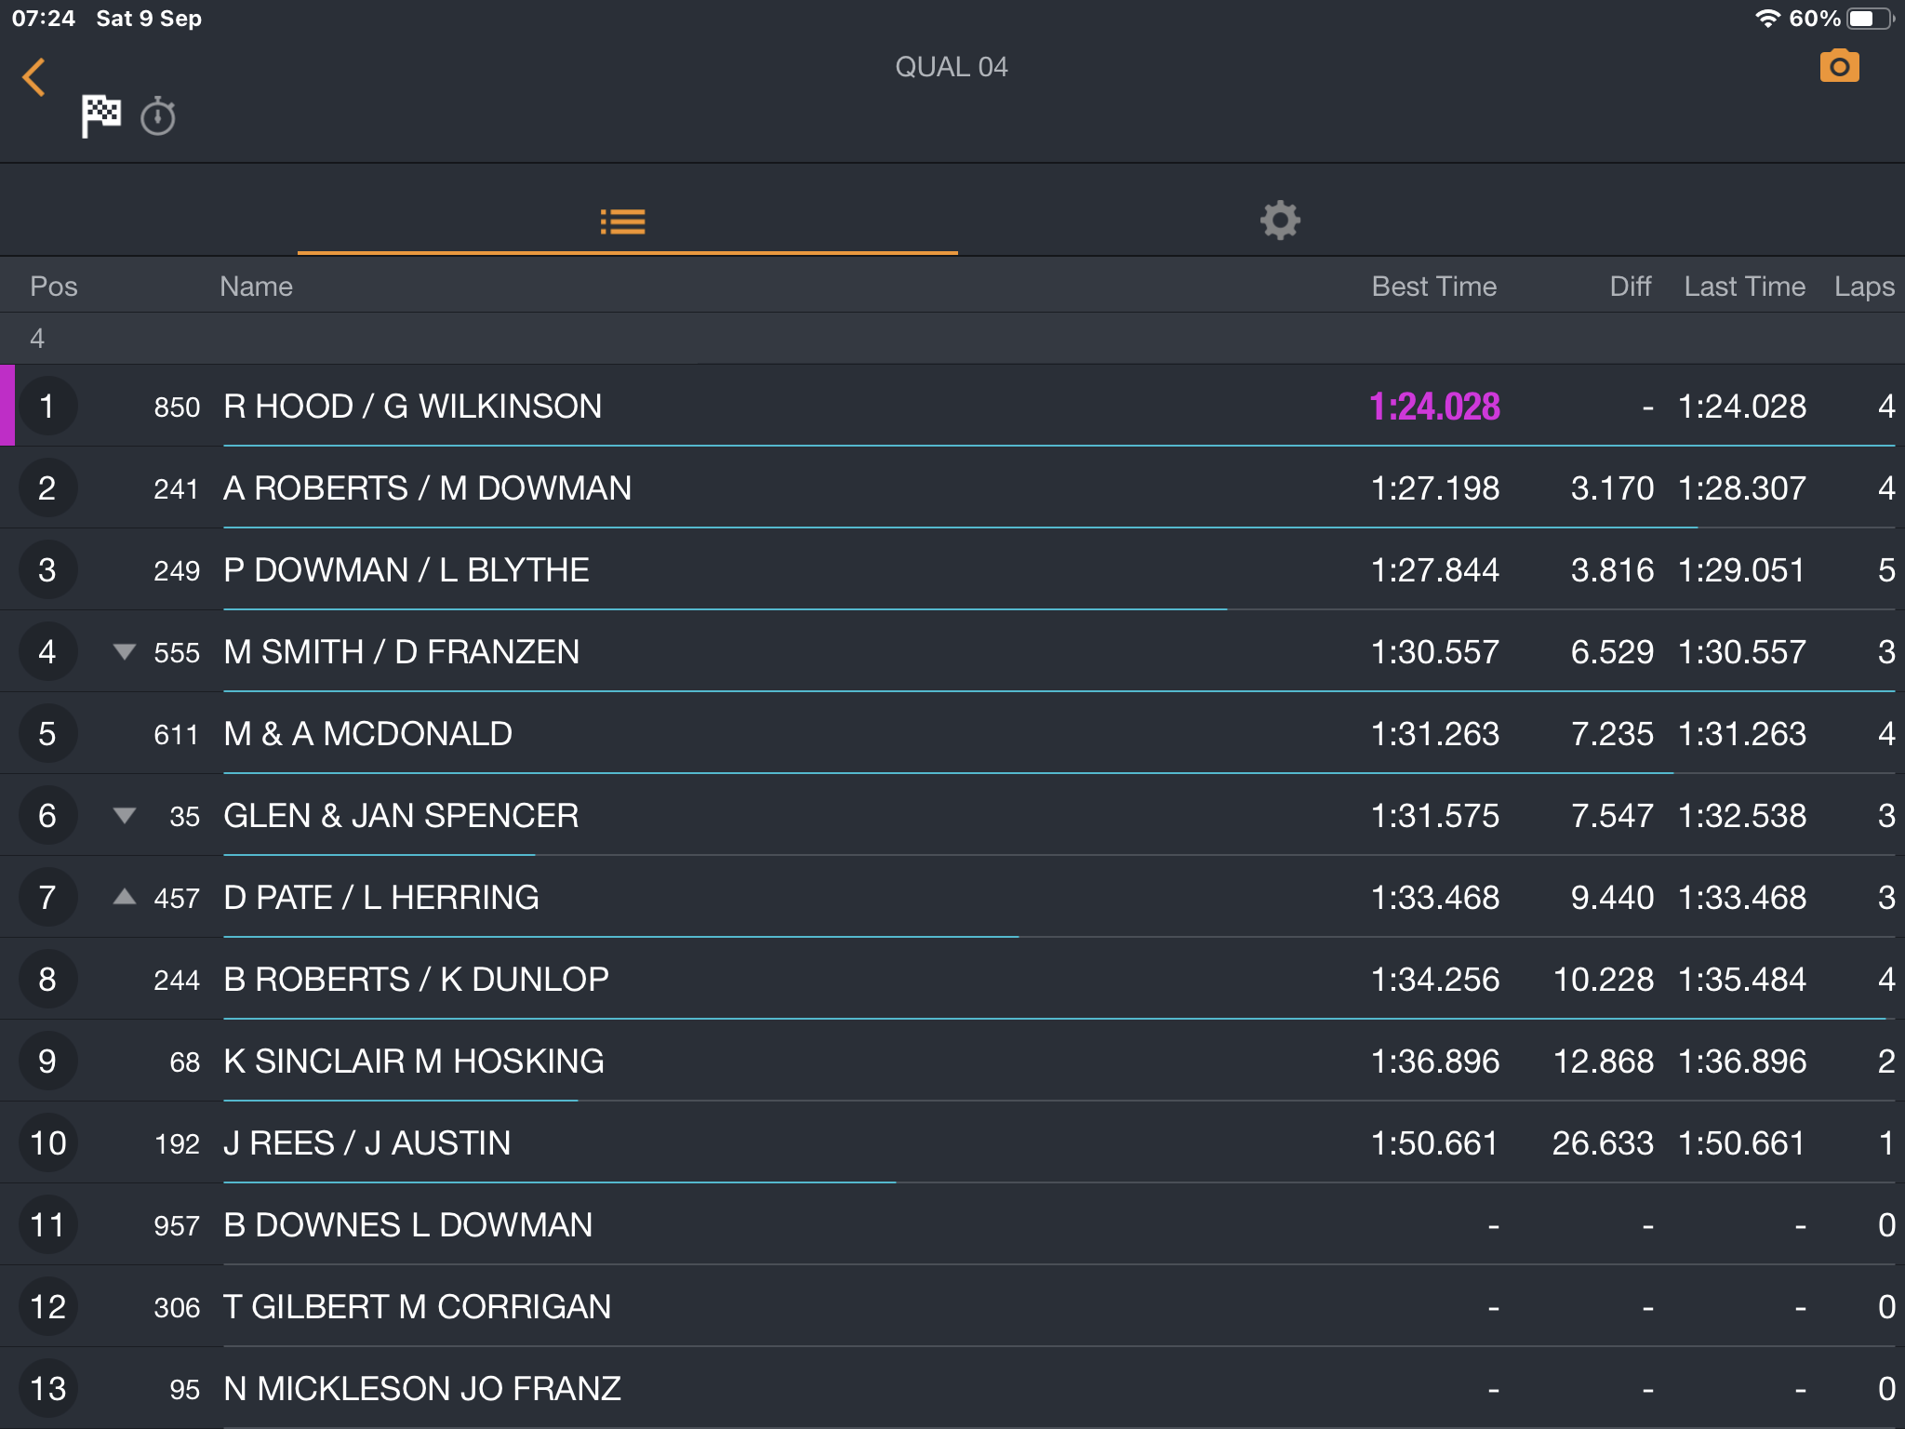Tap the position 13 circle badge
1905x1429 pixels.
point(47,1388)
